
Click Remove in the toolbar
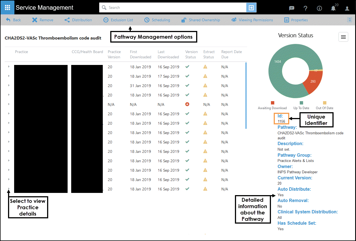tap(43, 20)
